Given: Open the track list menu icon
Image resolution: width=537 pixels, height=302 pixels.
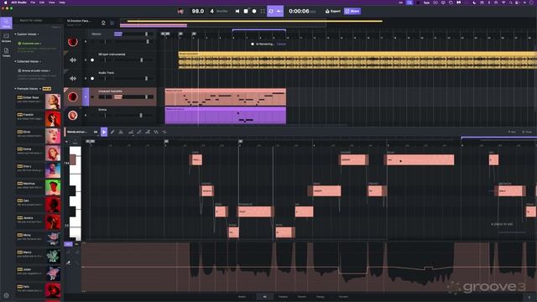Looking at the screenshot, I should click(112, 23).
